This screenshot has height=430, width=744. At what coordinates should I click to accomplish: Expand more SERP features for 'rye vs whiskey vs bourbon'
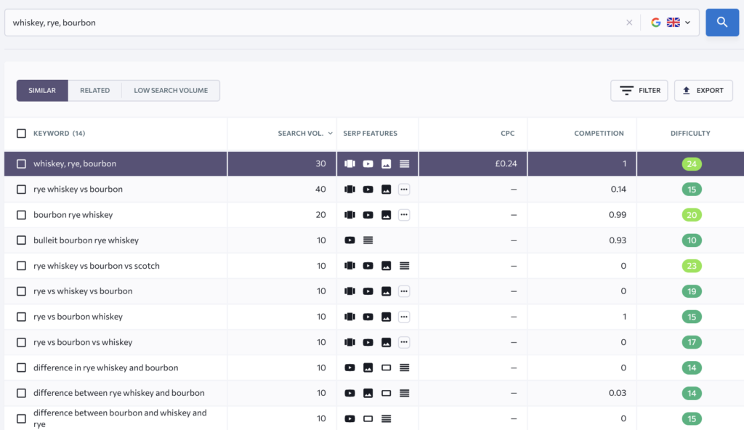[404, 291]
